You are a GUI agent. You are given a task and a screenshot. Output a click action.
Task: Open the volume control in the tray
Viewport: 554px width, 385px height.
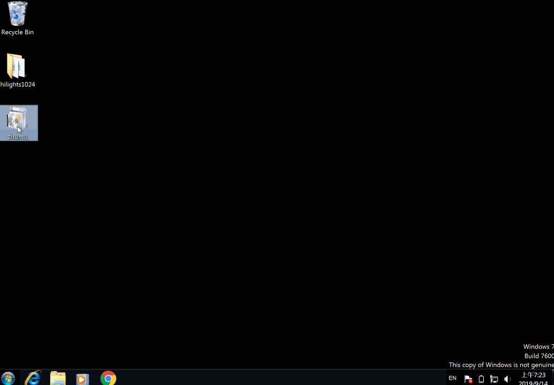(507, 378)
